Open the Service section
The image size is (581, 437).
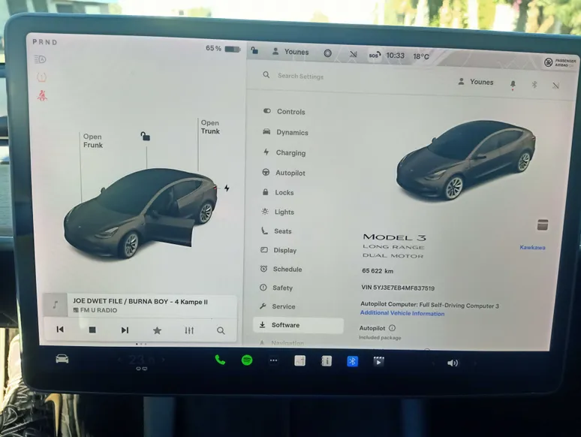pyautogui.click(x=277, y=306)
